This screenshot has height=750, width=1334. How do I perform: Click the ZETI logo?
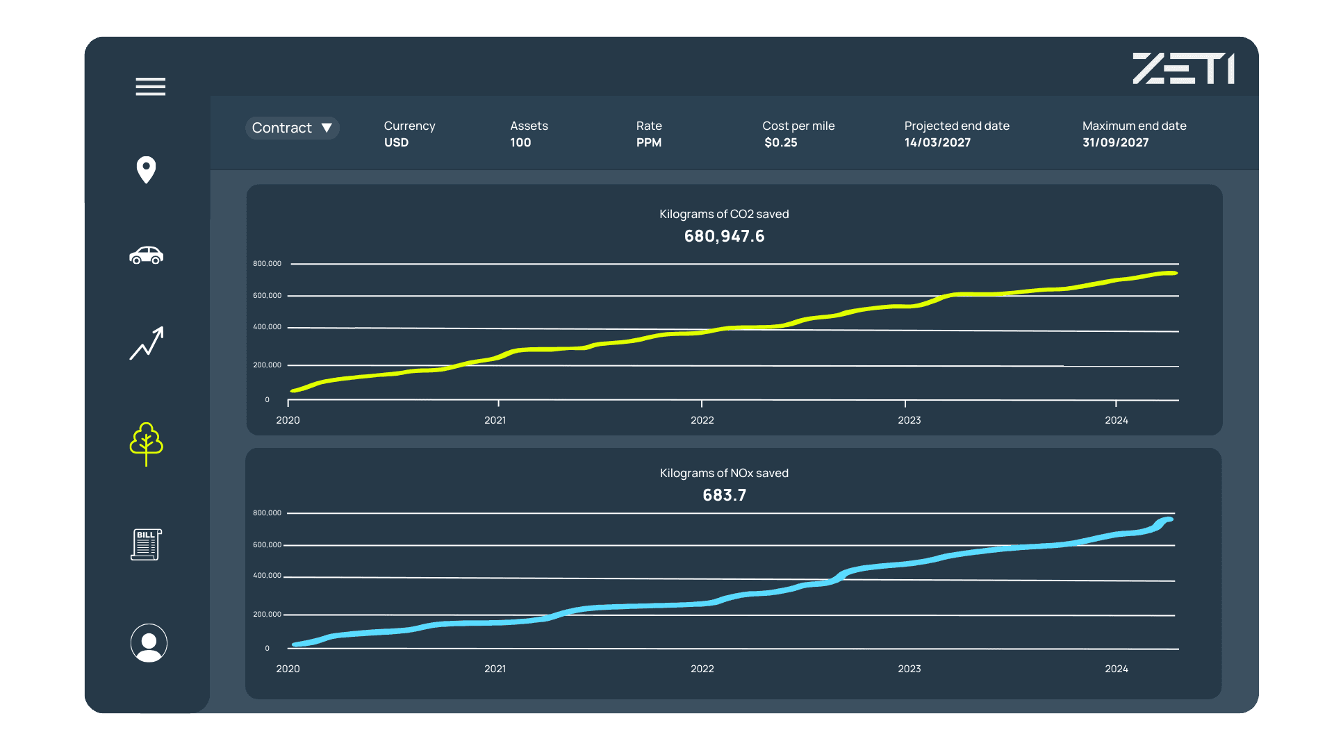(x=1183, y=69)
